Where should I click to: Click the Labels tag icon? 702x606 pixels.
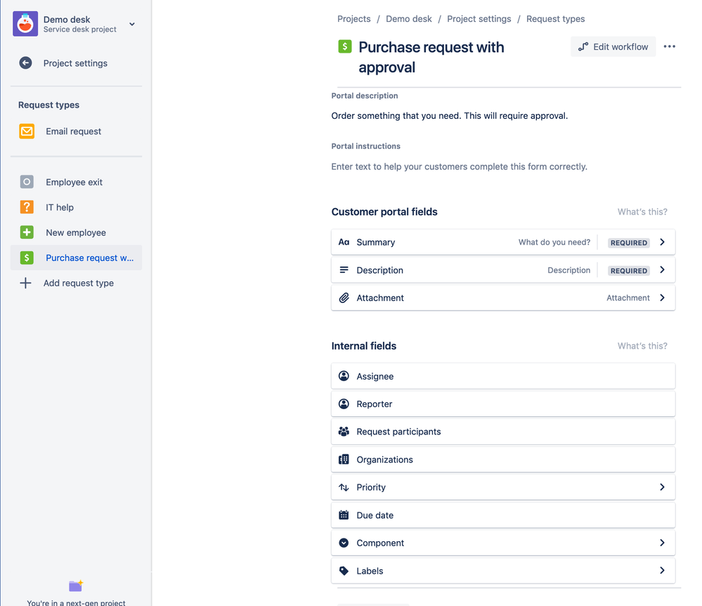click(344, 570)
